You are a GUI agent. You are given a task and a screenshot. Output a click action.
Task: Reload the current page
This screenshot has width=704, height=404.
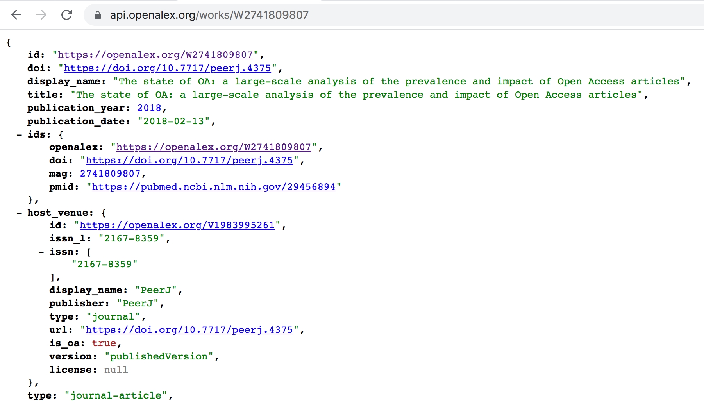67,15
